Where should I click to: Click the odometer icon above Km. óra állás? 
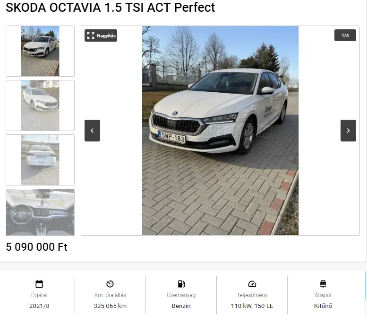tap(110, 284)
